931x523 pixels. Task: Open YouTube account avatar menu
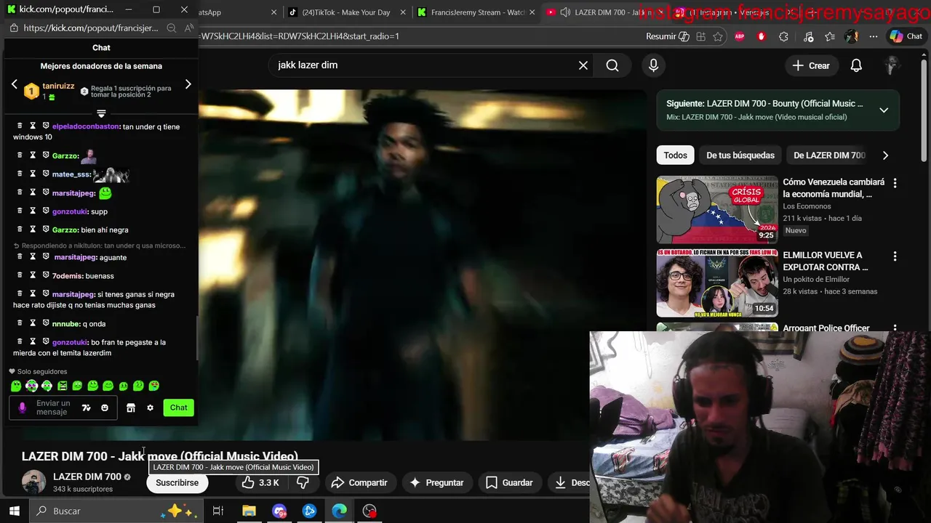tap(892, 65)
